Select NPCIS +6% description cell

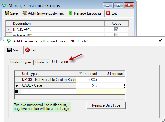(58, 29)
